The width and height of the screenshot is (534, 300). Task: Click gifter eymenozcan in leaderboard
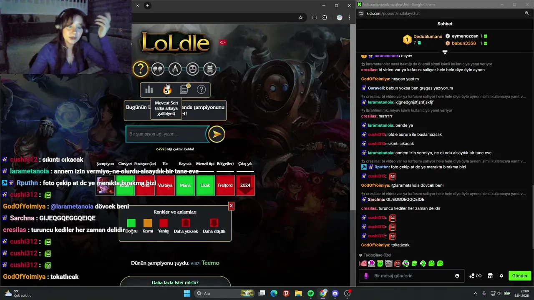coord(465,36)
